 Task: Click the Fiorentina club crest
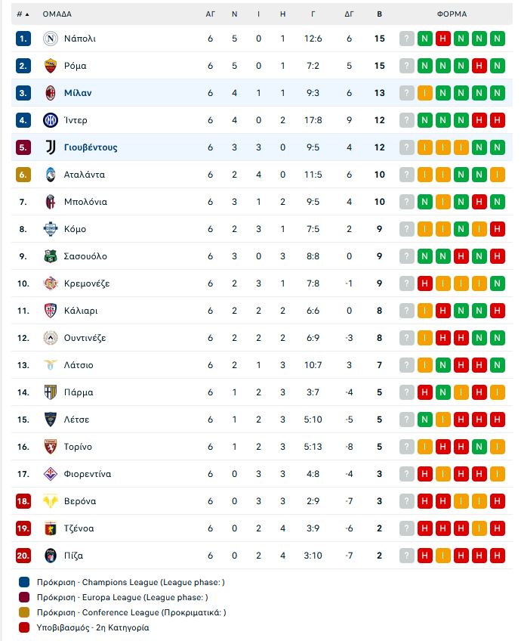[x=51, y=474]
